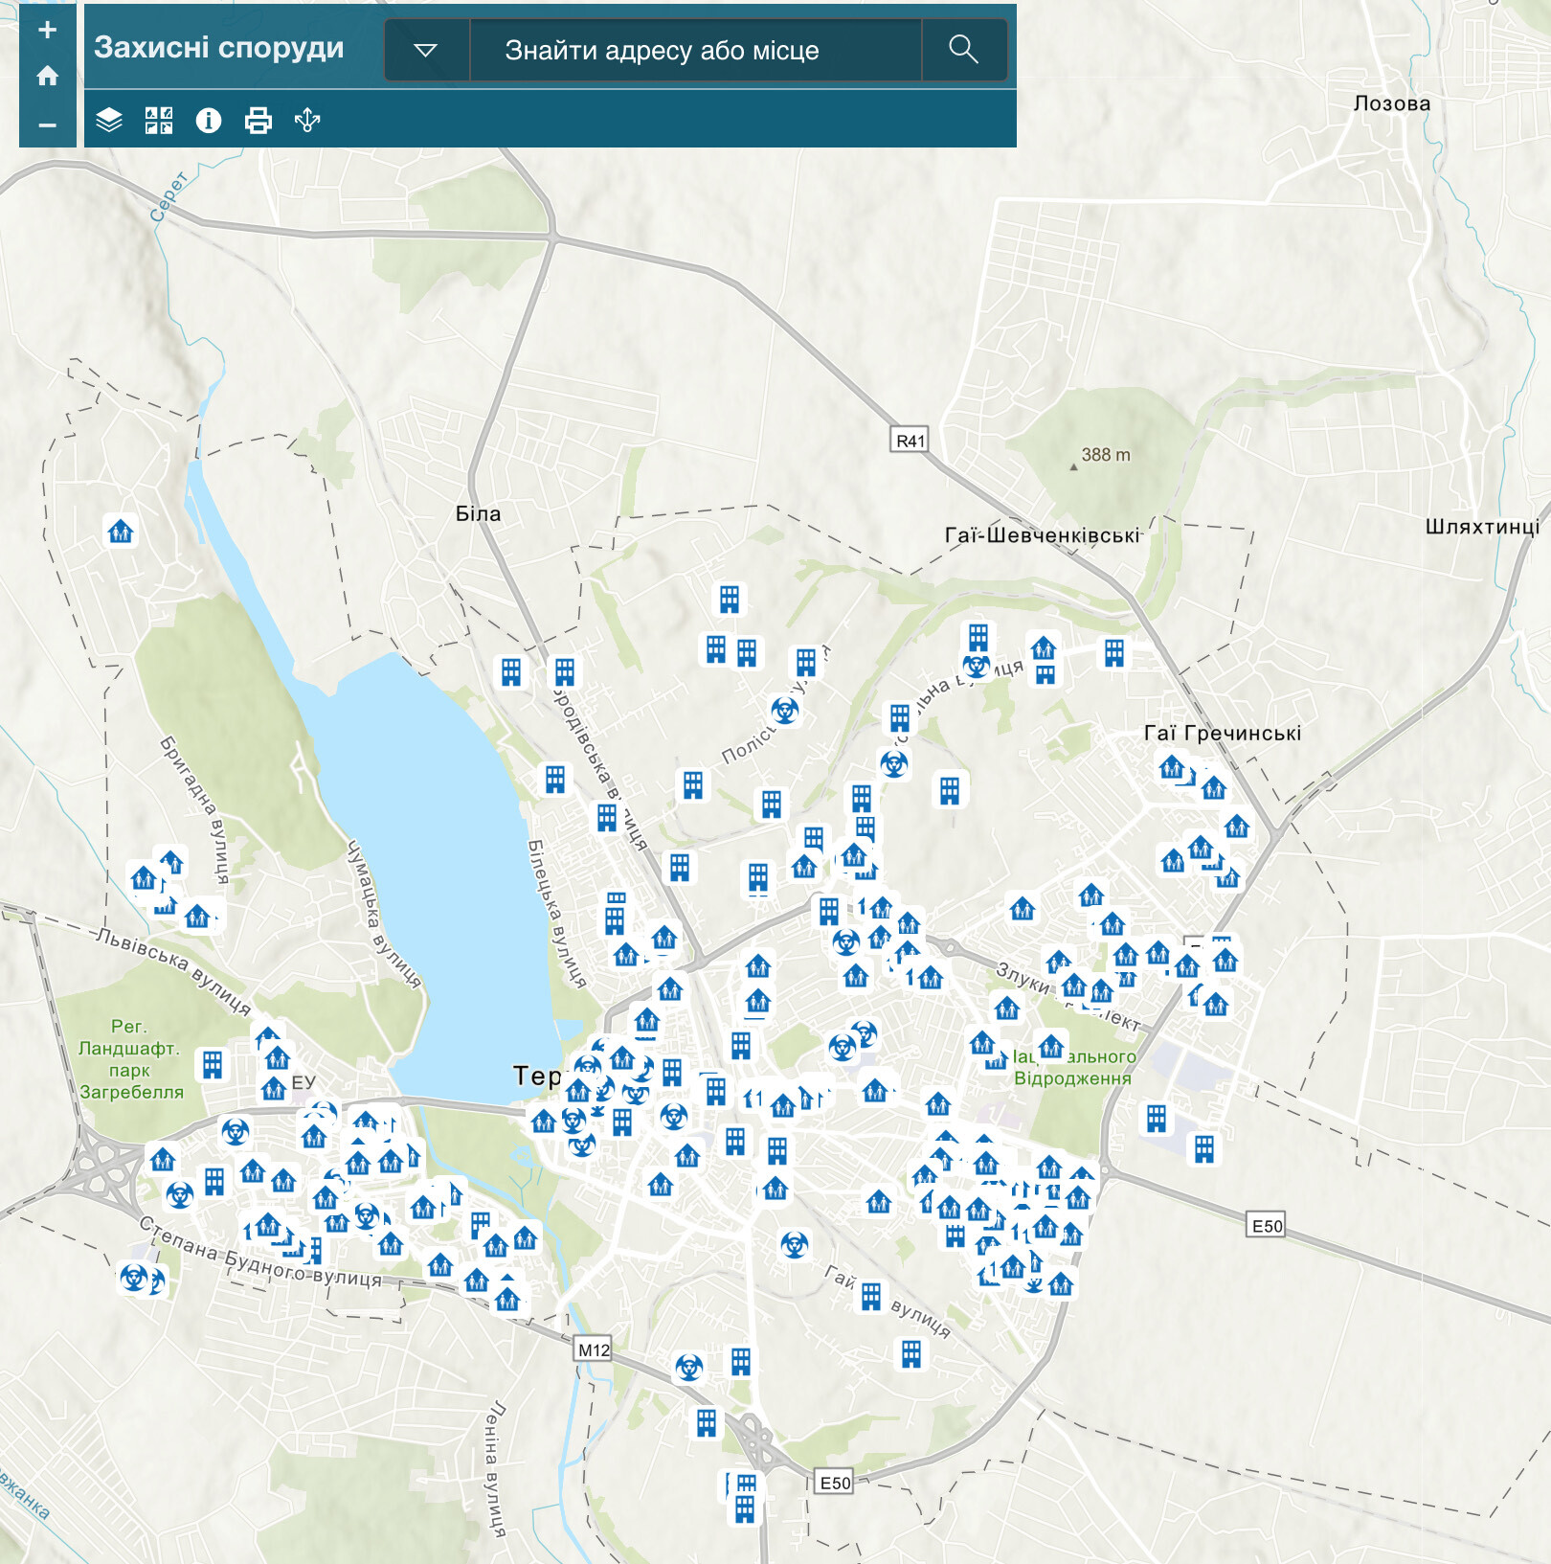1551x1564 pixels.
Task: Select the radiation marker on Поліська street
Action: pos(785,711)
